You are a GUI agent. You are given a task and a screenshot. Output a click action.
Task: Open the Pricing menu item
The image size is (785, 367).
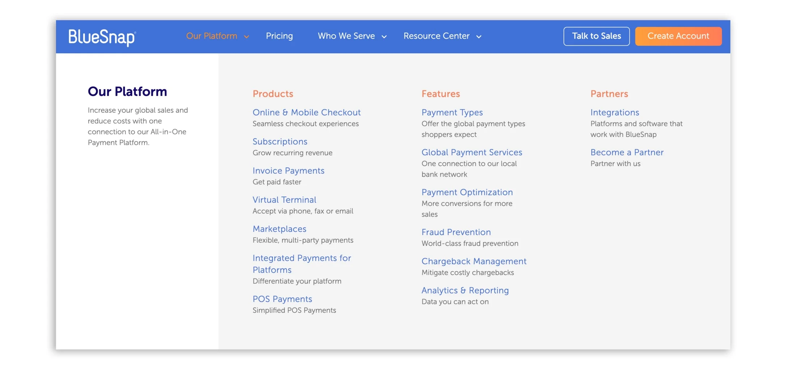pos(279,36)
